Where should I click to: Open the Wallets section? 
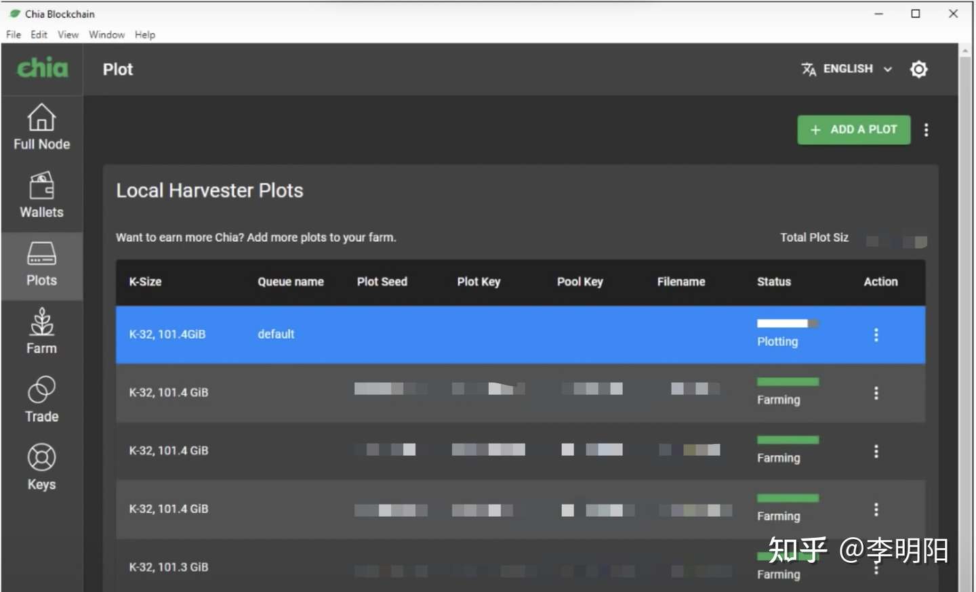[41, 195]
